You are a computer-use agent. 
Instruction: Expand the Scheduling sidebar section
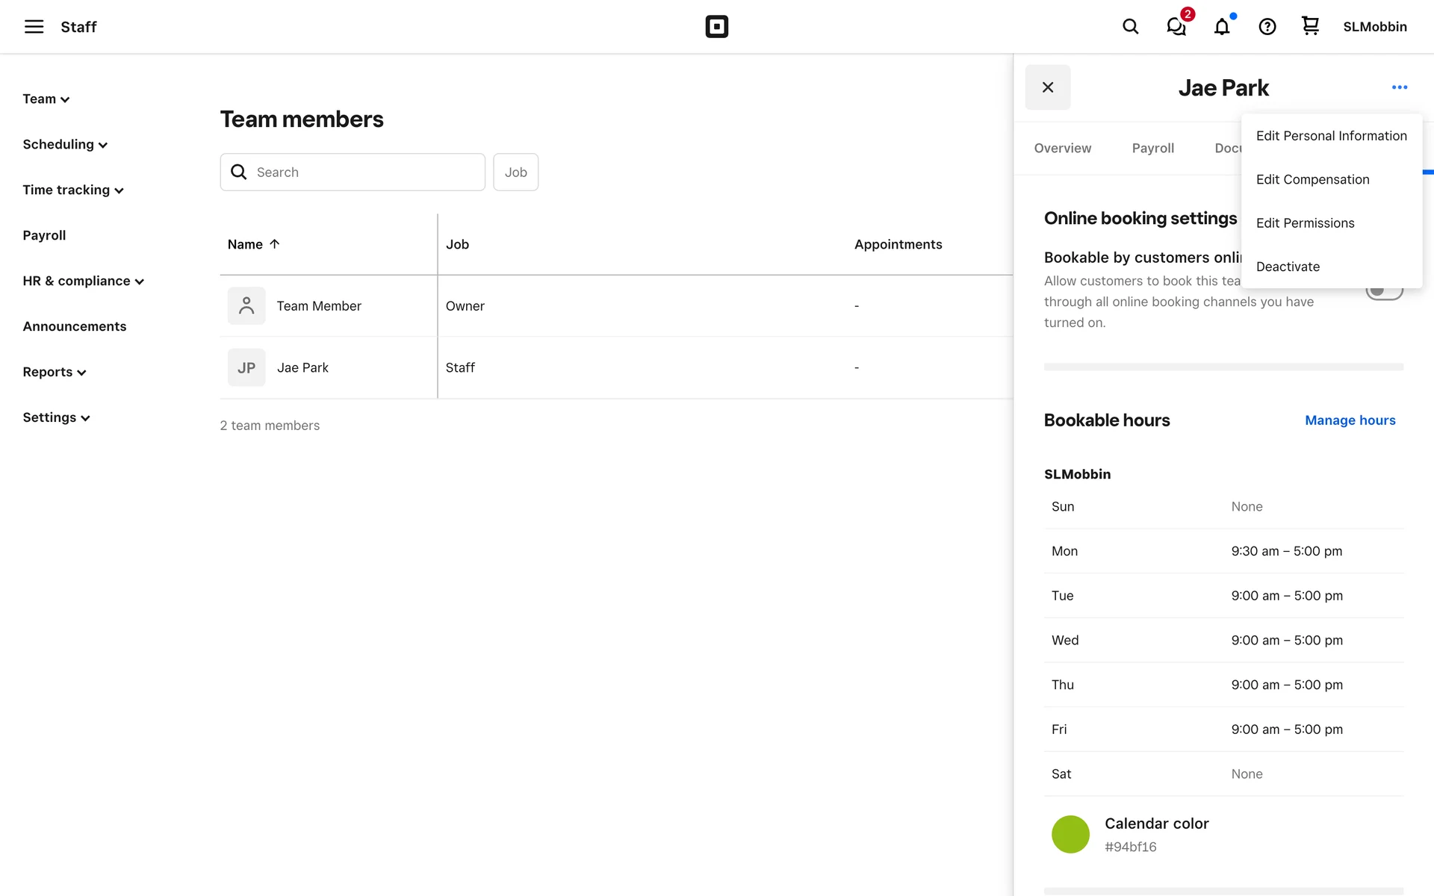tap(65, 145)
